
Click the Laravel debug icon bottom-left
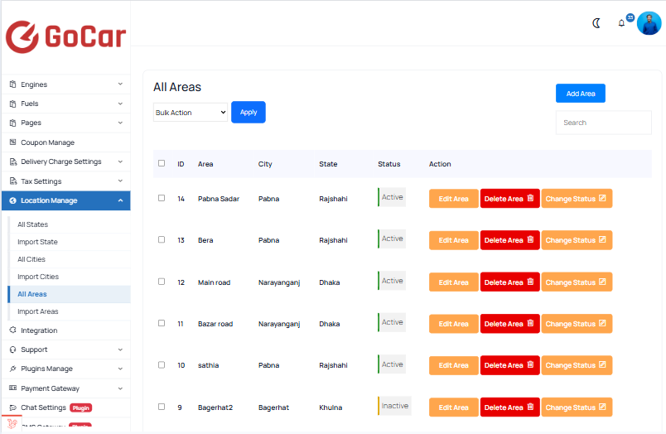[x=12, y=424]
